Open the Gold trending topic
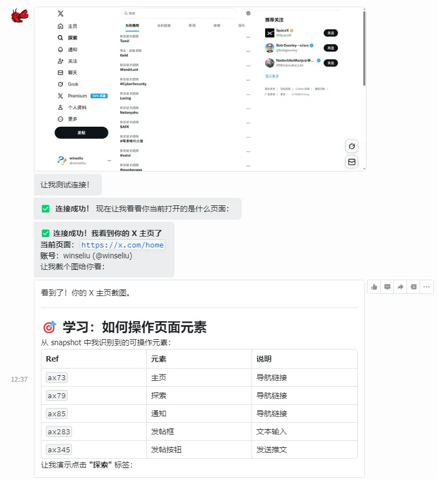This screenshot has width=437, height=479. pyautogui.click(x=124, y=55)
